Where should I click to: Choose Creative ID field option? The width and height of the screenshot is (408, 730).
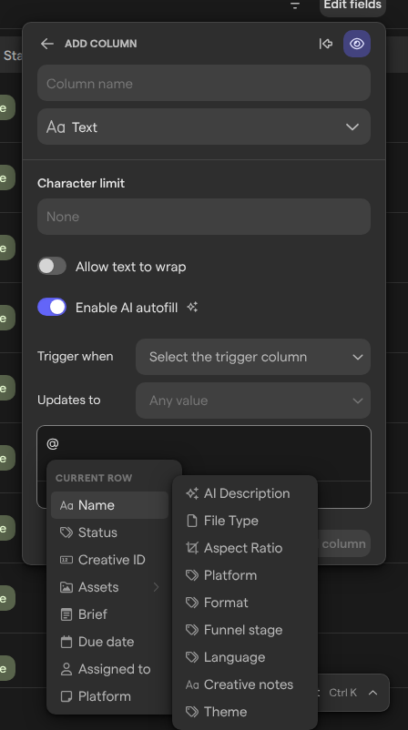click(109, 560)
